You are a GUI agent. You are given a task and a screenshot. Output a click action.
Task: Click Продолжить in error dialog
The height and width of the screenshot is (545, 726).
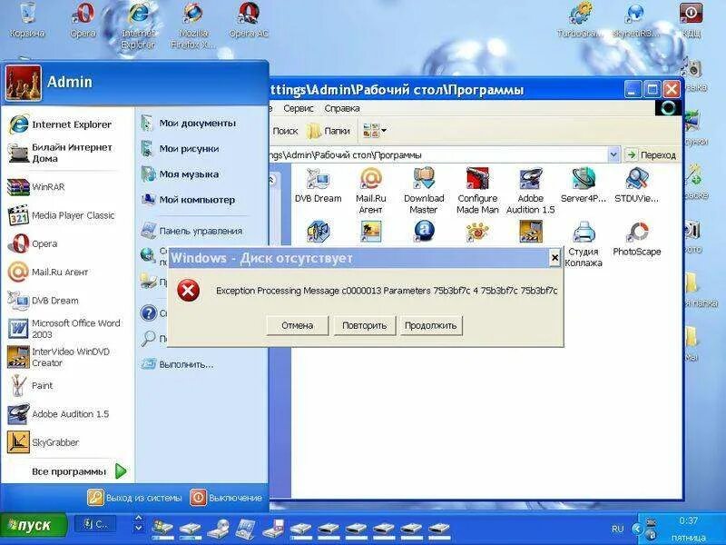(431, 325)
